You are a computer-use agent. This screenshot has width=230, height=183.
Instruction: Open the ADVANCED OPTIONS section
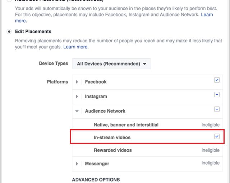click(96, 180)
